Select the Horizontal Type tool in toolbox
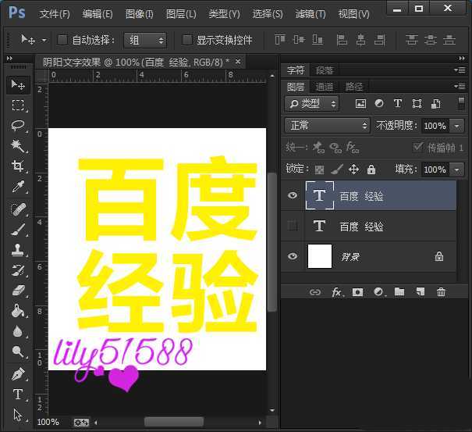This screenshot has height=432, width=472. tap(18, 395)
